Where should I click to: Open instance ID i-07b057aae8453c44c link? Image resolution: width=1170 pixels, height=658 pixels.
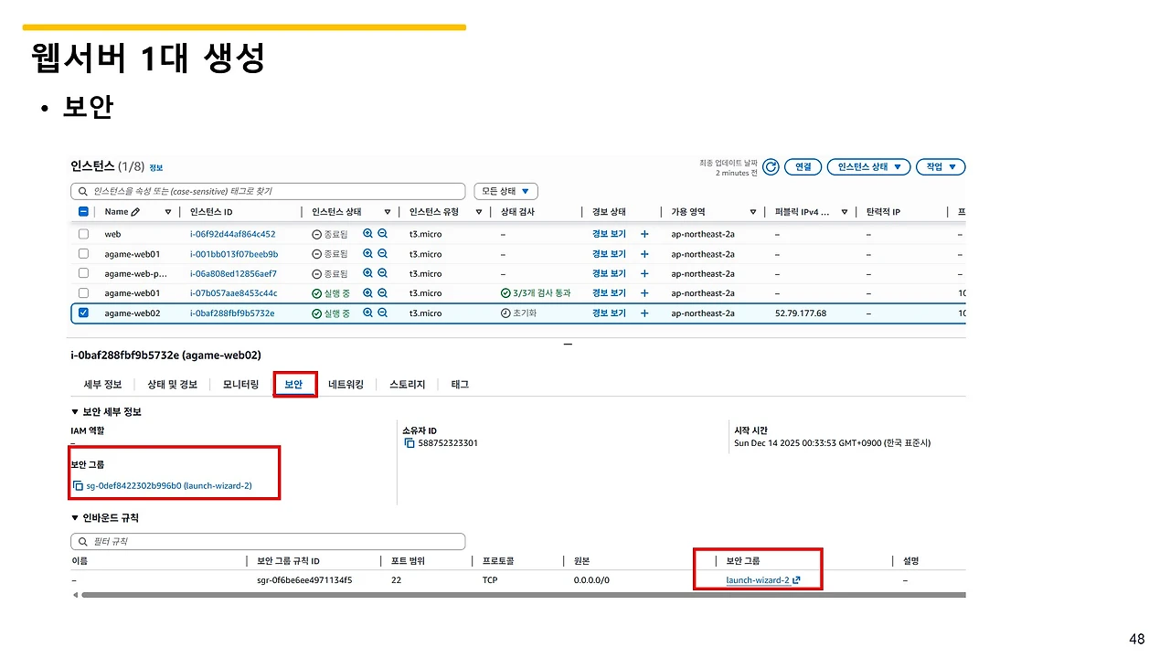coord(234,293)
